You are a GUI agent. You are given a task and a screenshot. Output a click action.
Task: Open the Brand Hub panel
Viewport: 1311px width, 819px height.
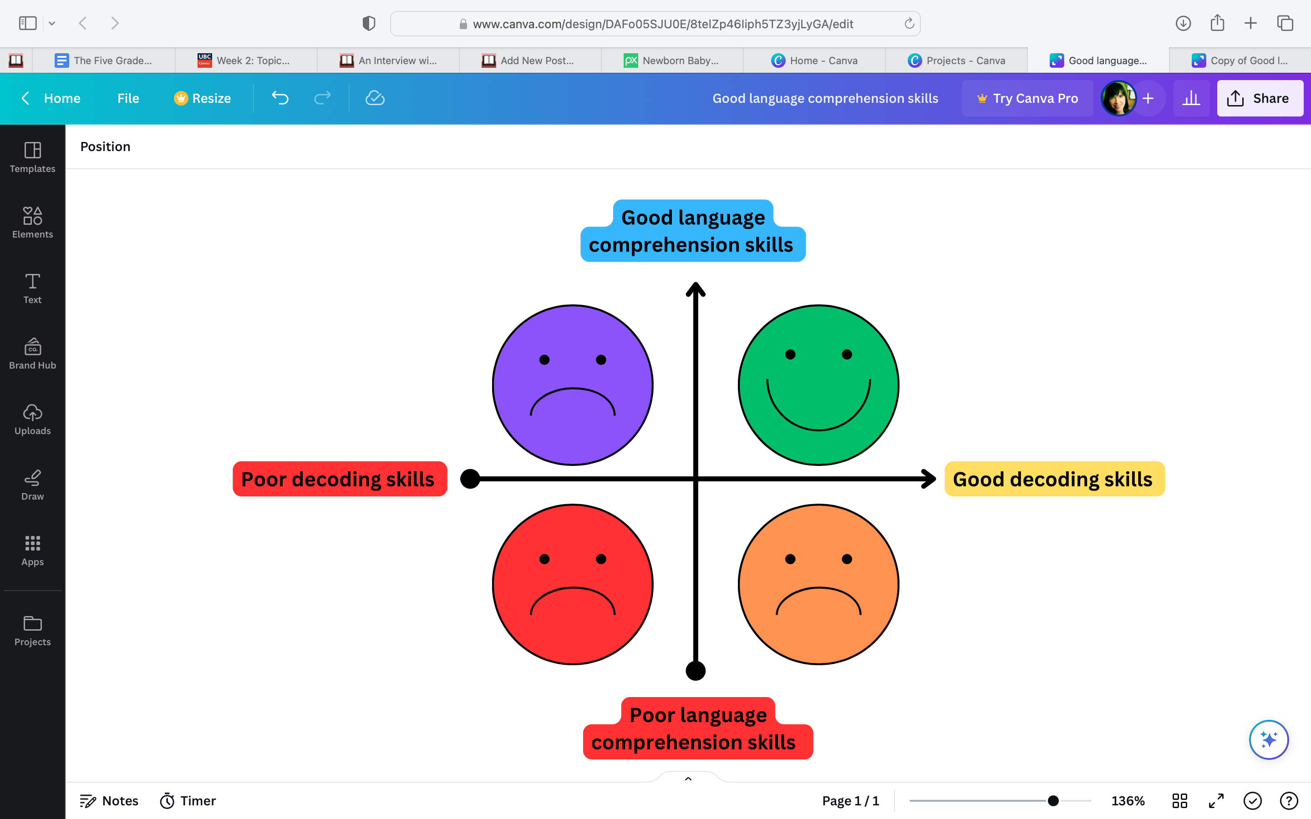pyautogui.click(x=32, y=354)
